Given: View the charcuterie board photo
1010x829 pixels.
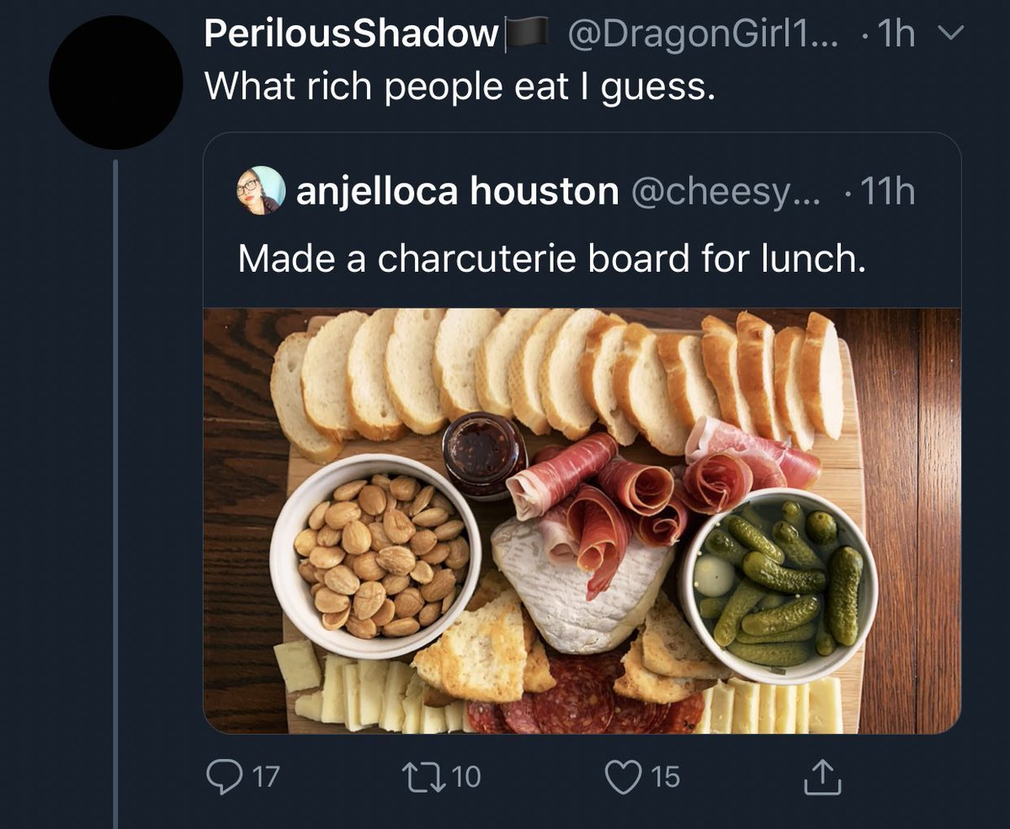Looking at the screenshot, I should (x=582, y=520).
